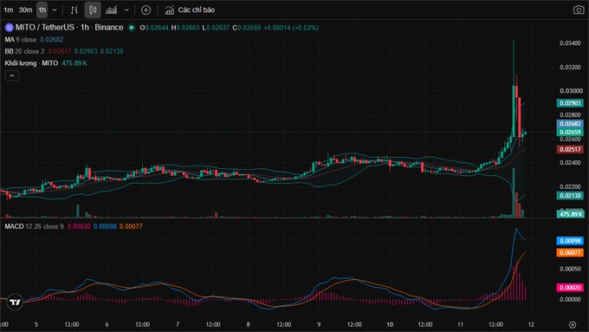This screenshot has height=332, width=589.
Task: Expand the chart type dropdown arrow
Action: [126, 10]
